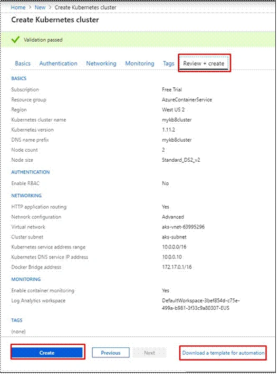
Task: Click the aks-vnet-63995296 virtual network value
Action: click(184, 227)
